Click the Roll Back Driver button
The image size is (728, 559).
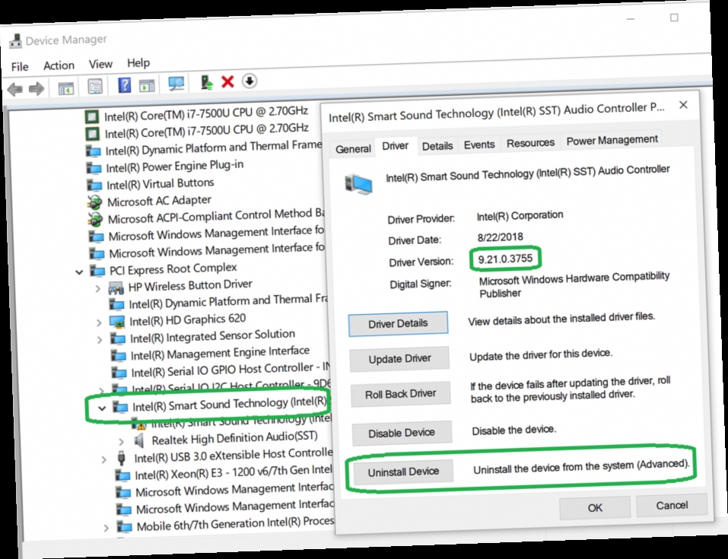pos(399,394)
